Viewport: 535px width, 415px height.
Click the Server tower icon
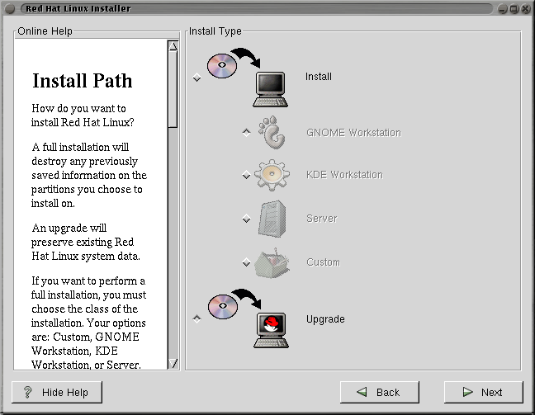click(272, 219)
